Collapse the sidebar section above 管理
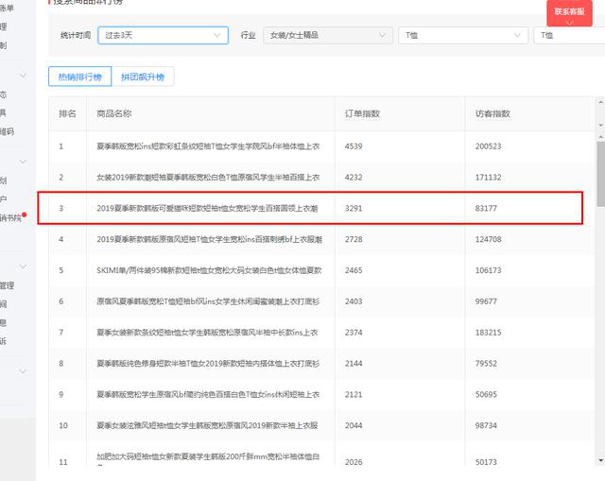Image resolution: width=605 pixels, height=481 pixels. (x=24, y=267)
